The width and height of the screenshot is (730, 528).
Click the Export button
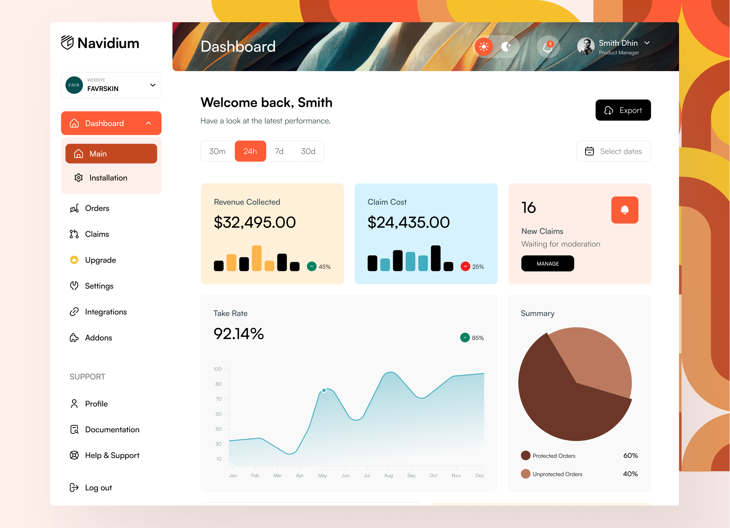[623, 110]
